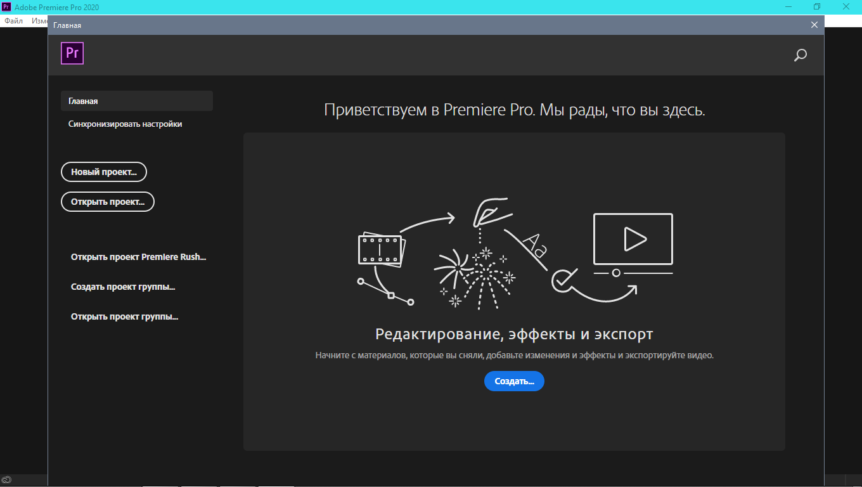Choose Открыть проект Premiere Rush... link

(138, 257)
